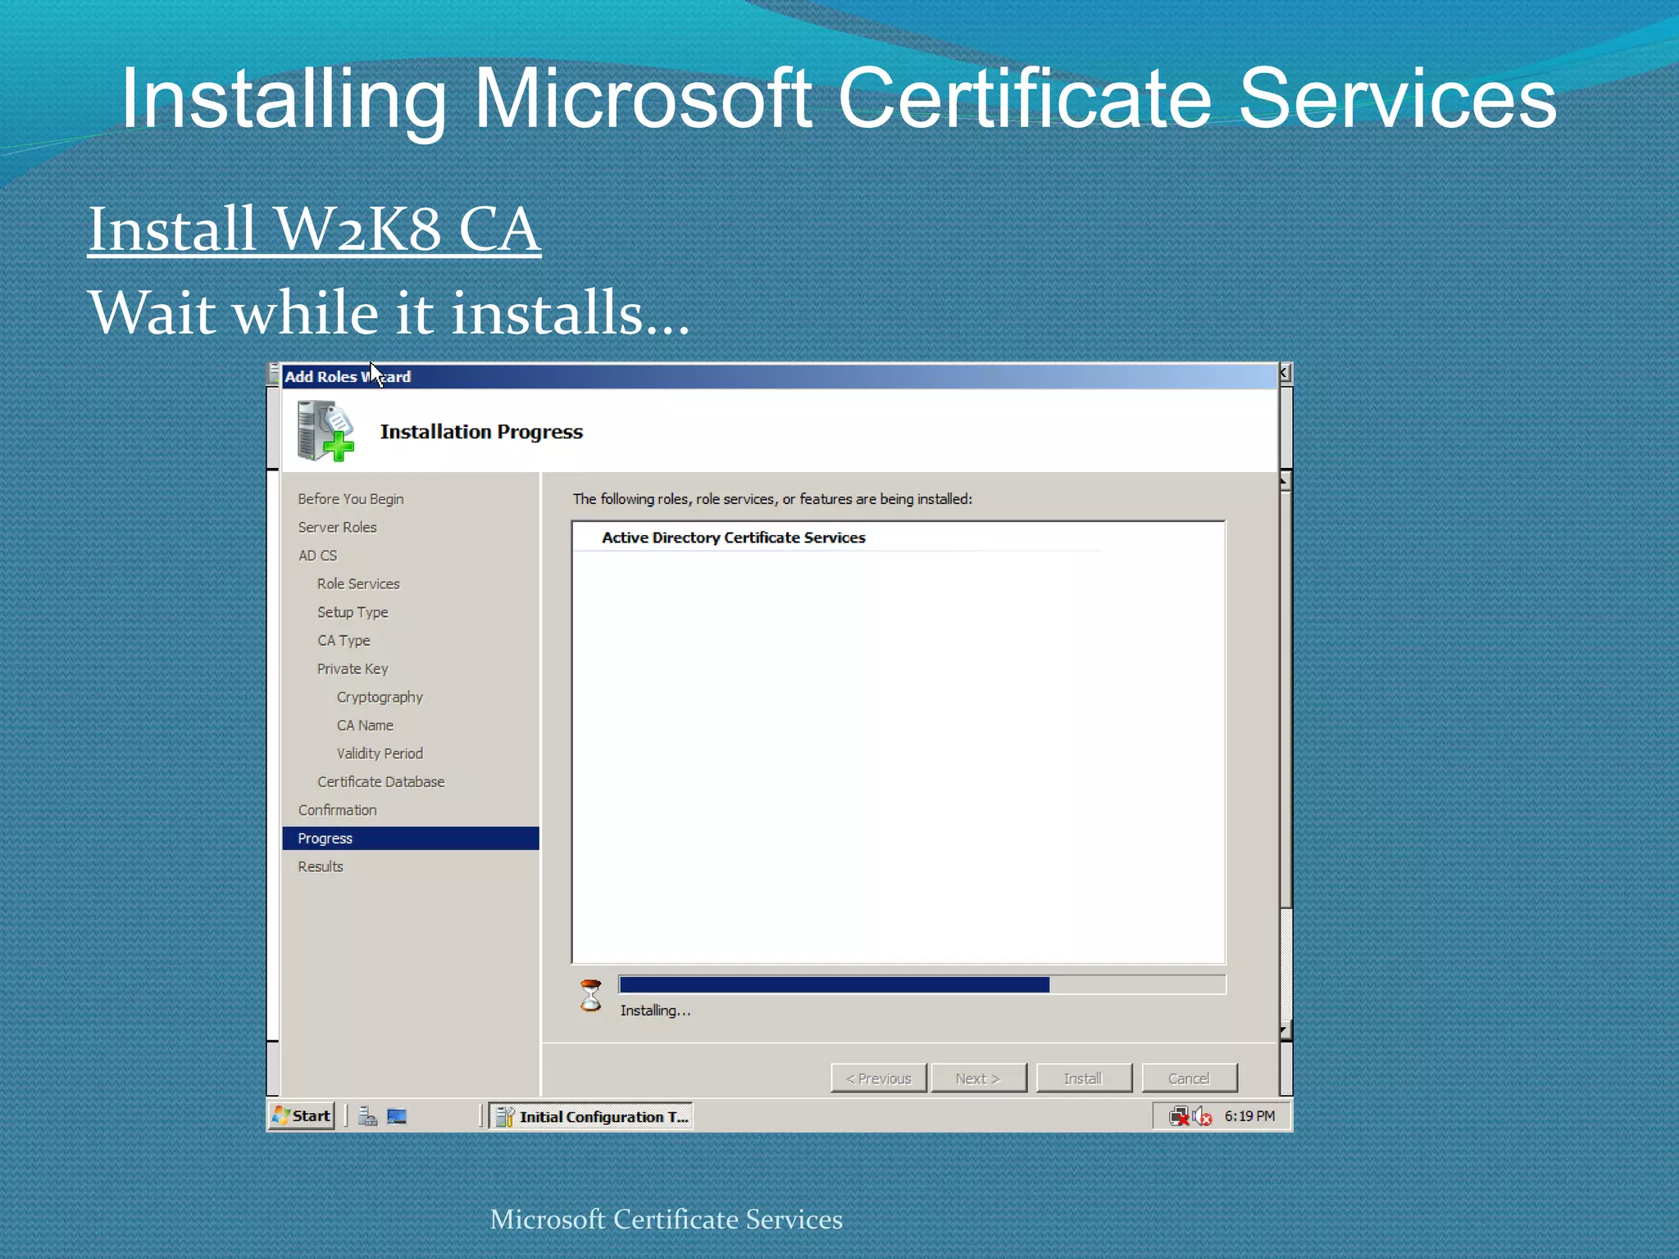The image size is (1679, 1259).
Task: Select the Role Services step
Action: pyautogui.click(x=358, y=584)
